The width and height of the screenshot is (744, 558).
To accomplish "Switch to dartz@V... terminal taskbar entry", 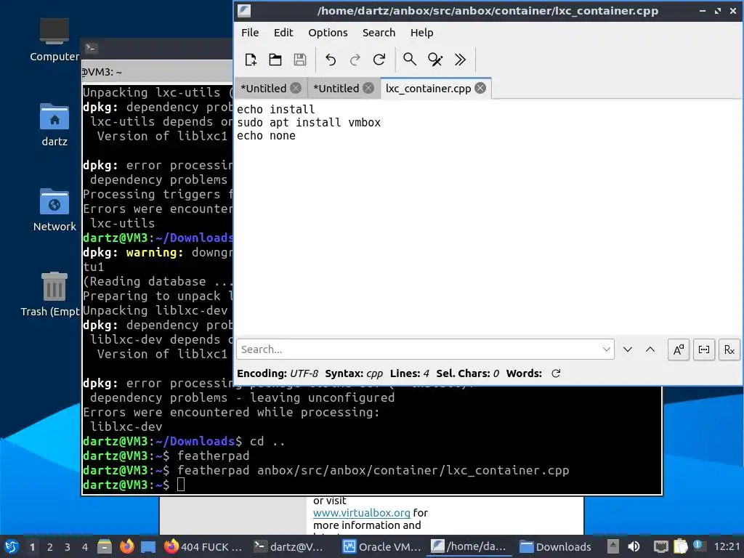I will [x=288, y=546].
